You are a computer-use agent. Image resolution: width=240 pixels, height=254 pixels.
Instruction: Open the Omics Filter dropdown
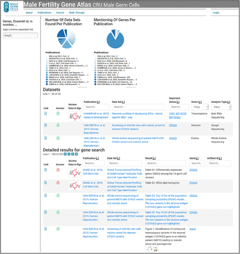pyautogui.click(x=200, y=107)
